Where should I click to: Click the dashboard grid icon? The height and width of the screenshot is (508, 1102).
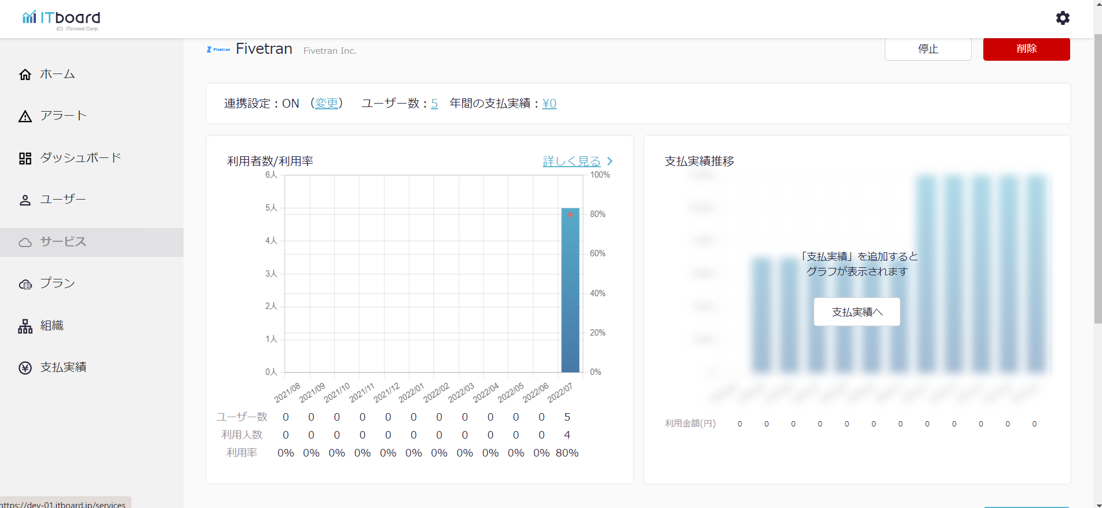25,158
